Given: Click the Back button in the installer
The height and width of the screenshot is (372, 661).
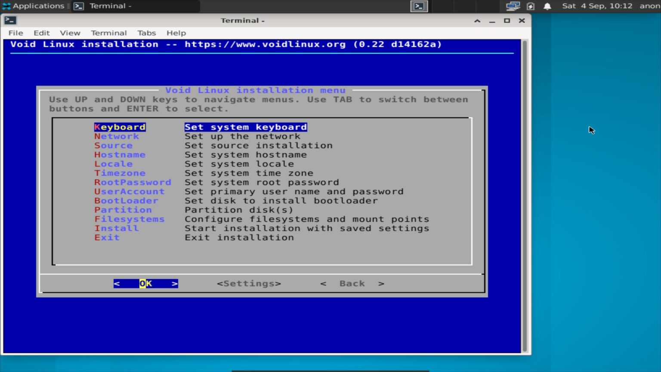Looking at the screenshot, I should pos(352,283).
